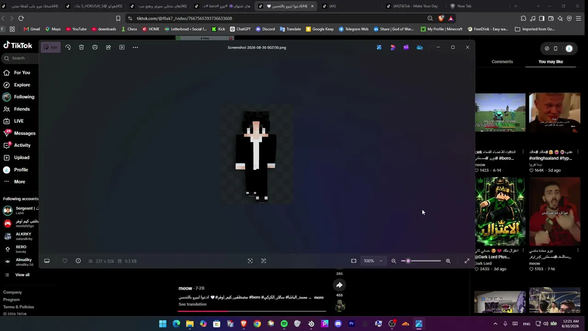Rotate the image in Photos viewer
588x331 pixels.
click(x=68, y=47)
